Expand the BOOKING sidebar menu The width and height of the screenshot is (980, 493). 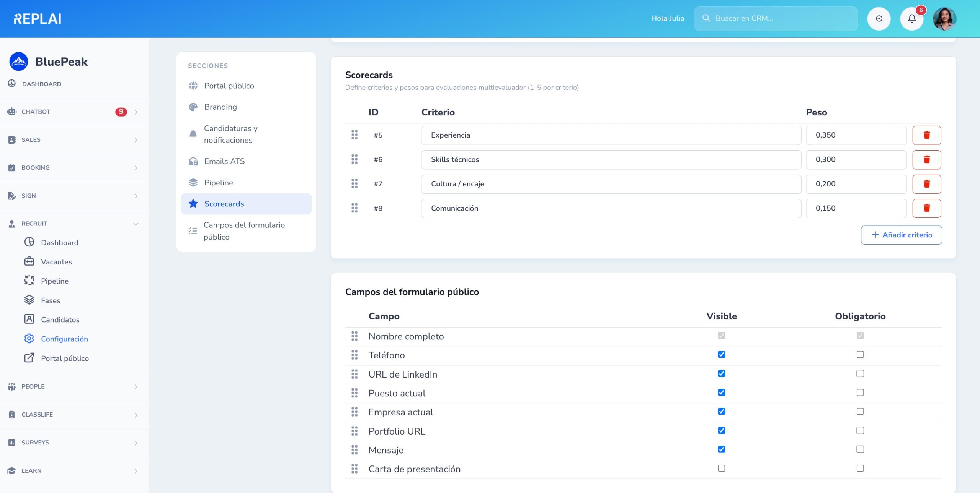pos(74,168)
